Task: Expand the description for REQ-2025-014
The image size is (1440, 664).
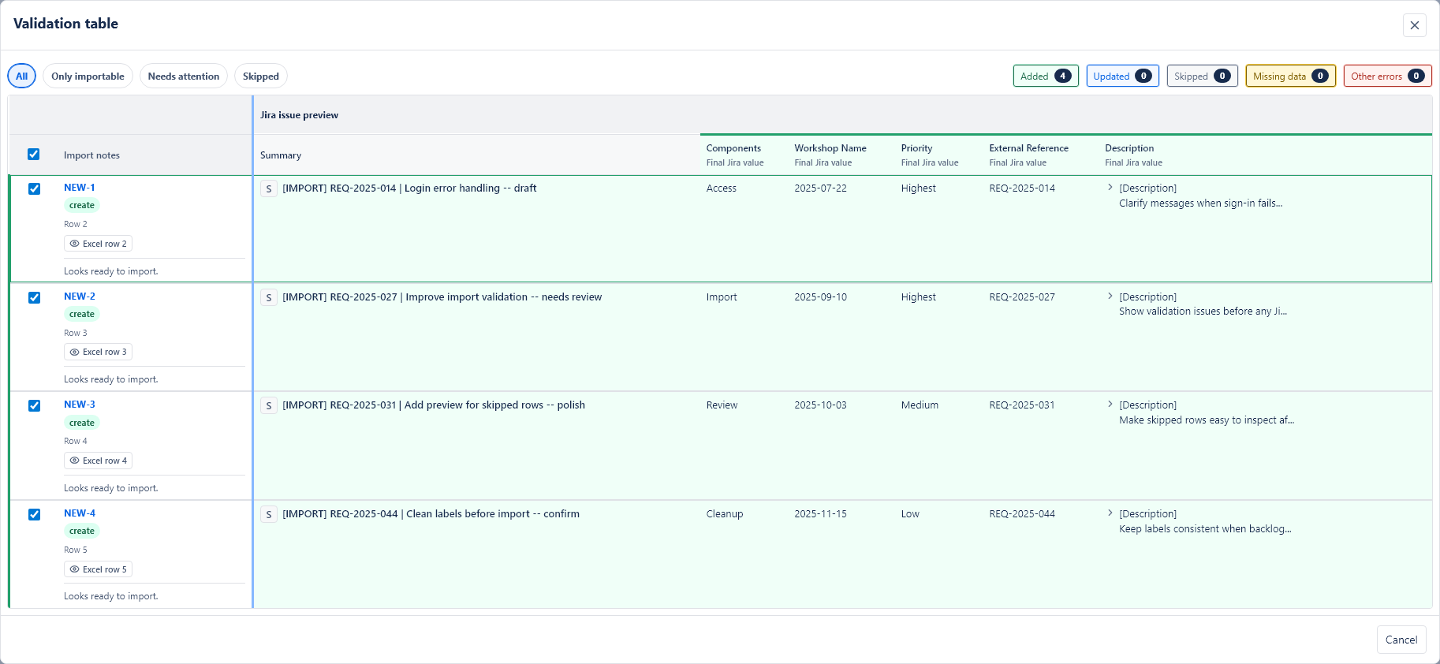Action: [1110, 188]
